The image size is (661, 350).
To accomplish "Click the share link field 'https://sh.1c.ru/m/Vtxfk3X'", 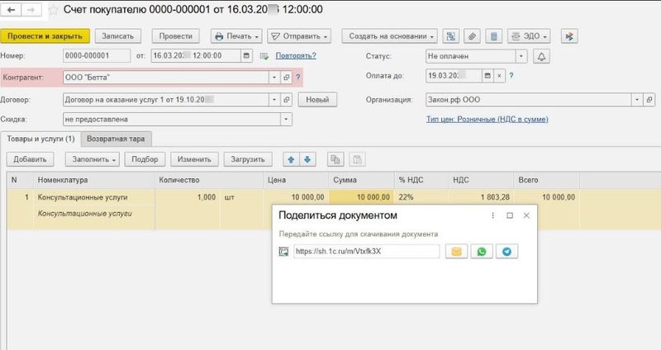I will [366, 252].
